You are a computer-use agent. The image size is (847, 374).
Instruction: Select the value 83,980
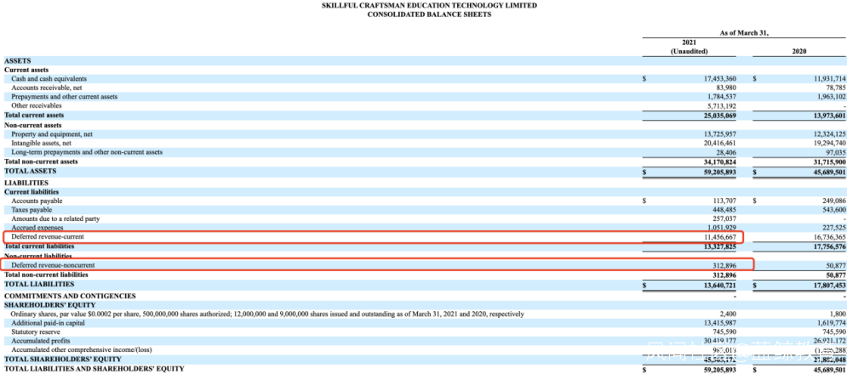pos(726,88)
